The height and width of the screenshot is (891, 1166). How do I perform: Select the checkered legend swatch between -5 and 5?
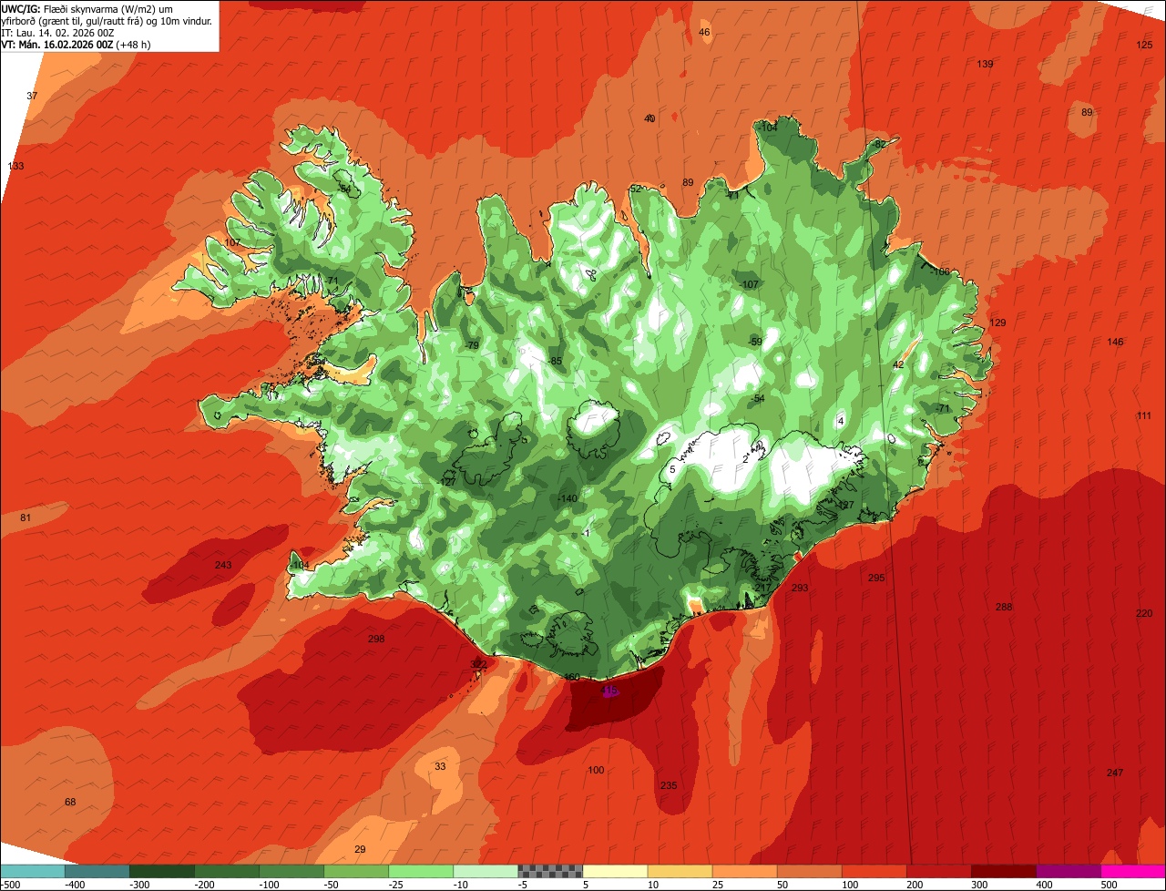550,871
